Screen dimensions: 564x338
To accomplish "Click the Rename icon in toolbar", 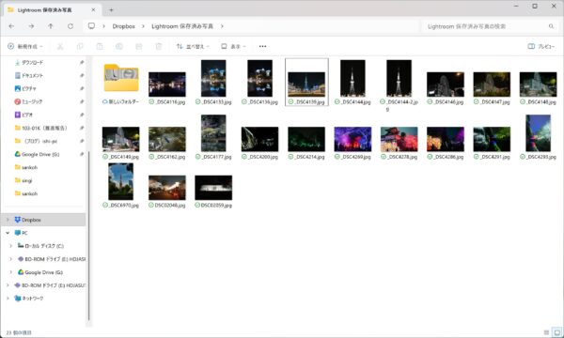I will click(x=119, y=46).
